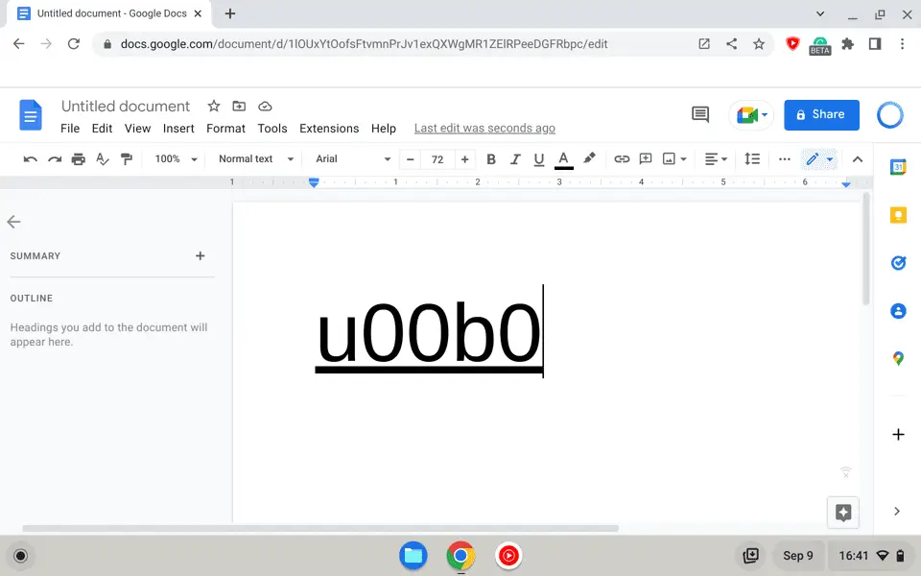Switch to the Extensions menu
Viewport: 921px width, 576px height.
click(x=329, y=128)
